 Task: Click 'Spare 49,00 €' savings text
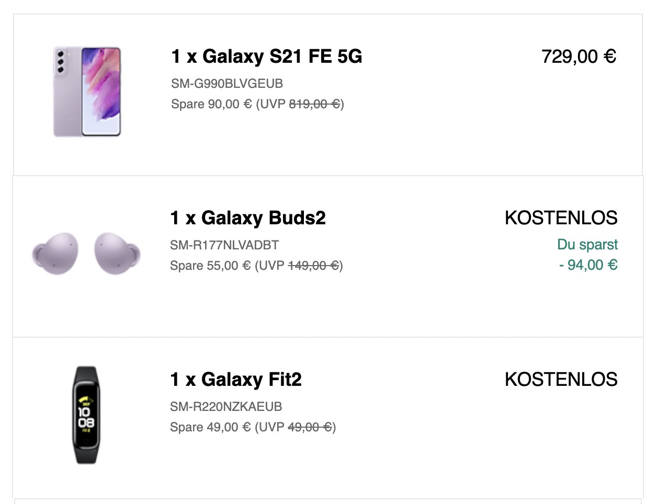coord(210,427)
